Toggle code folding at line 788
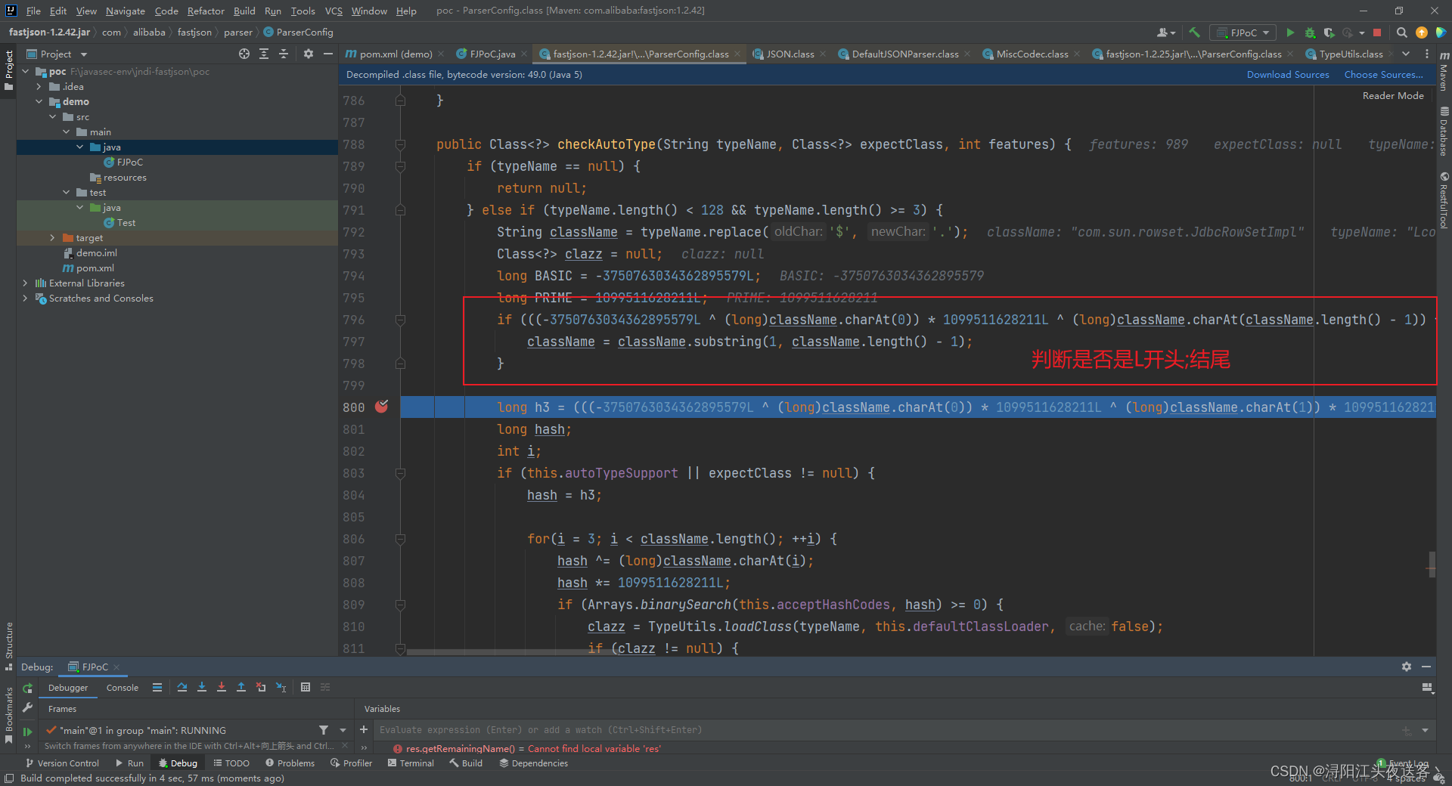 400,144
